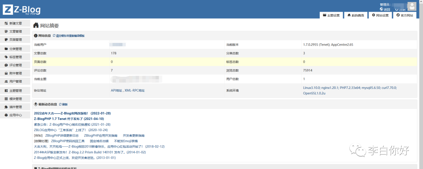
Task: Open the 紧急公告 domain switch notice
Action: (72, 125)
